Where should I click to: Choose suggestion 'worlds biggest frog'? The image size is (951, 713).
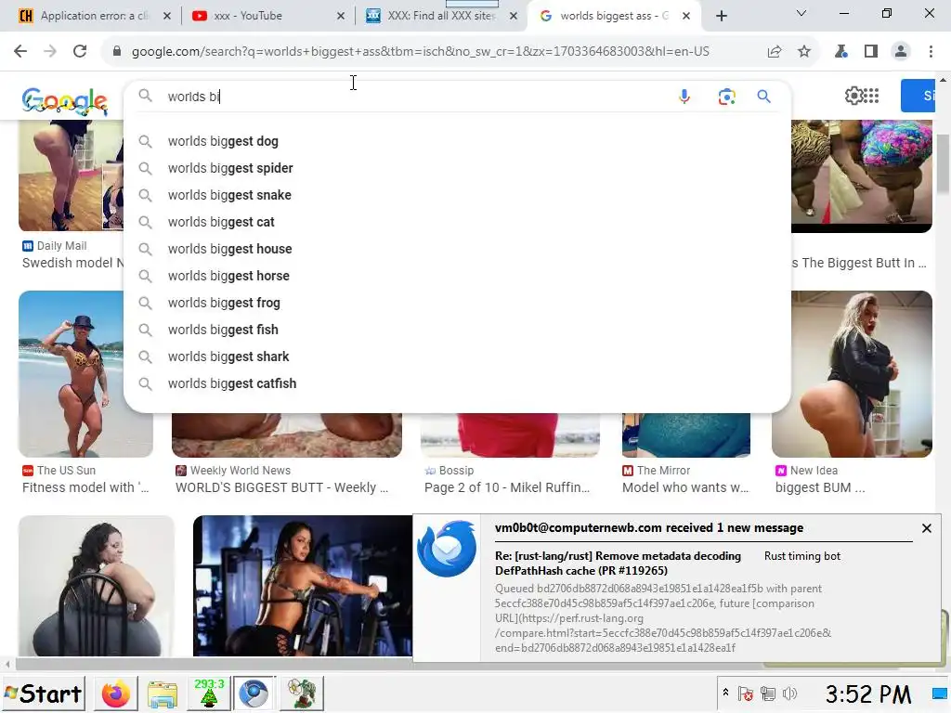pos(457,303)
